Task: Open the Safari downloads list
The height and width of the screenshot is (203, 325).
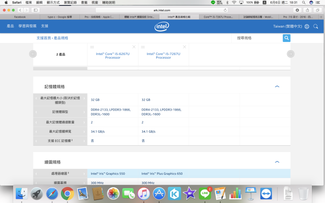Action: point(297,10)
